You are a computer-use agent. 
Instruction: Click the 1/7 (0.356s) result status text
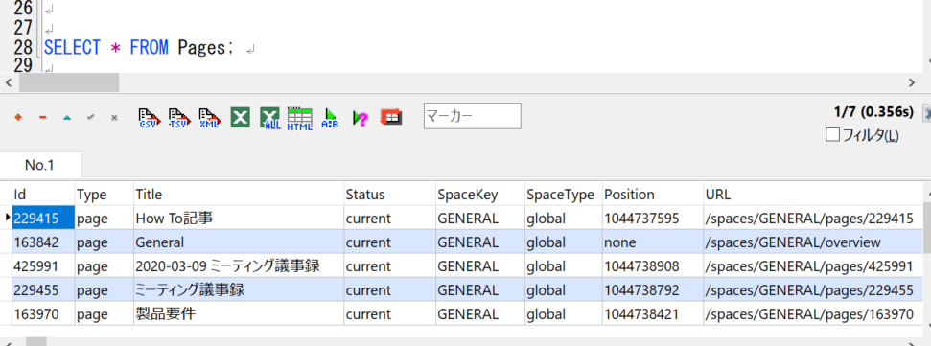pos(873,111)
